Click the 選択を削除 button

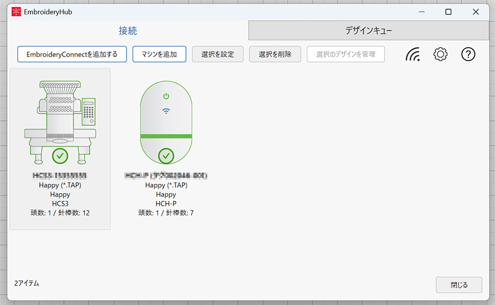click(x=275, y=54)
